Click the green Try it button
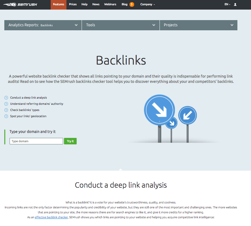The height and width of the screenshot is (226, 251). coord(70,141)
